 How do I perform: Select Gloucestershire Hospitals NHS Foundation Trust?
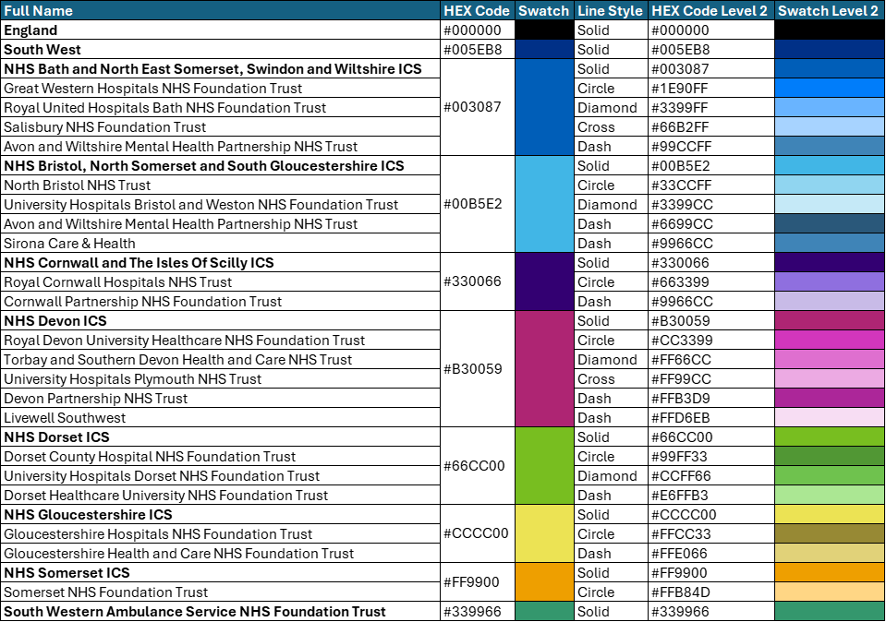pos(221,534)
